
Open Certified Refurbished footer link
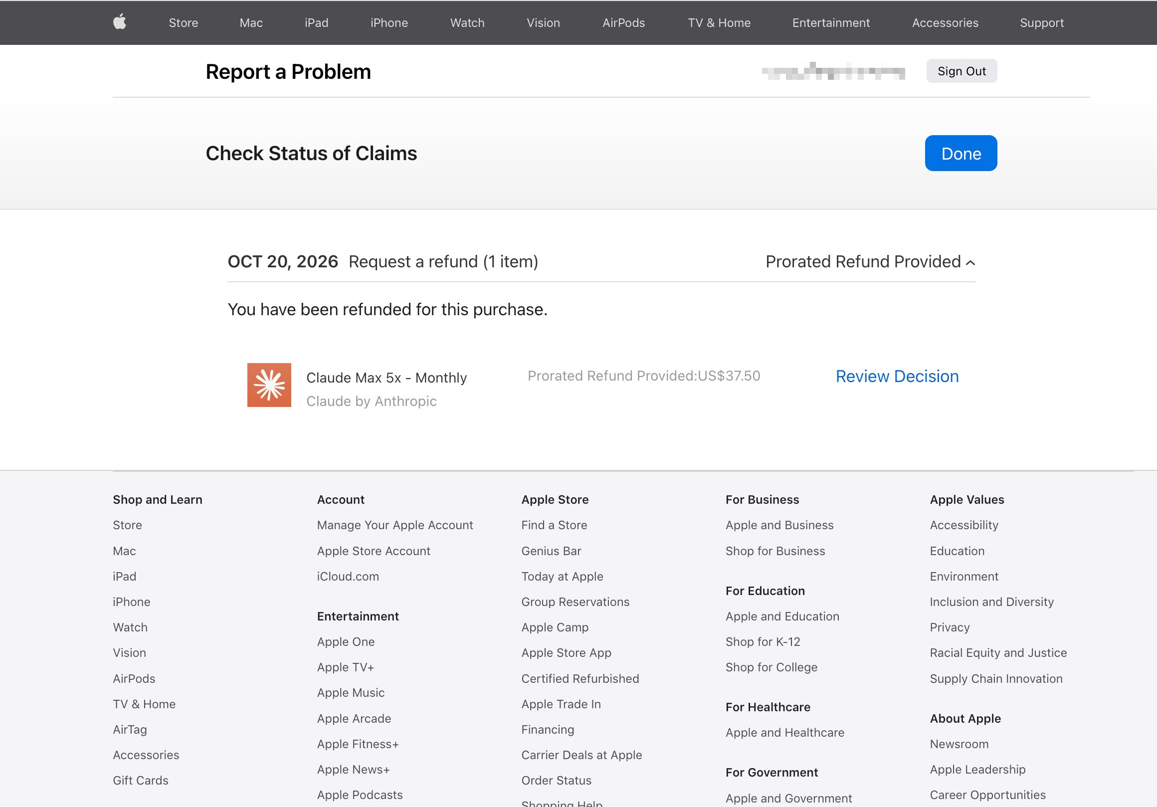click(x=580, y=678)
